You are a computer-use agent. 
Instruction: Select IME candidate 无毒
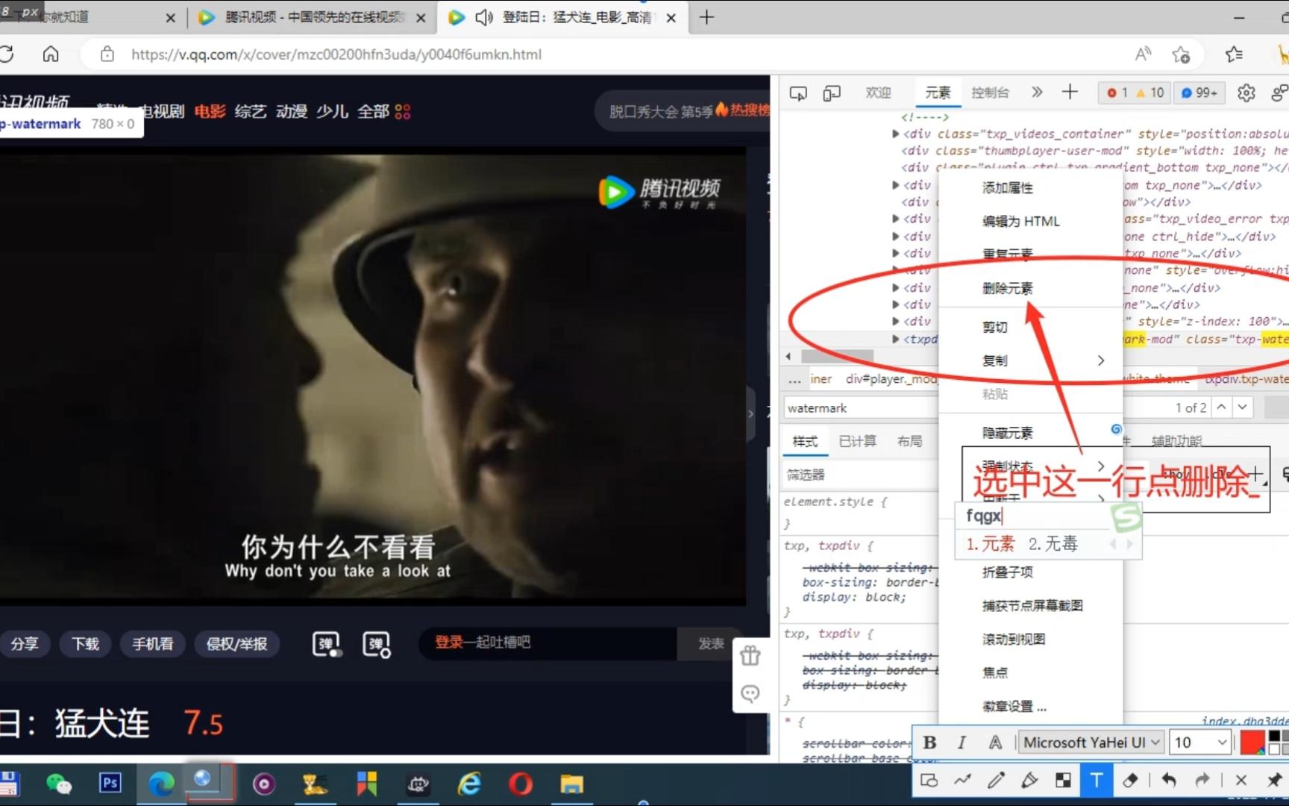point(1053,544)
